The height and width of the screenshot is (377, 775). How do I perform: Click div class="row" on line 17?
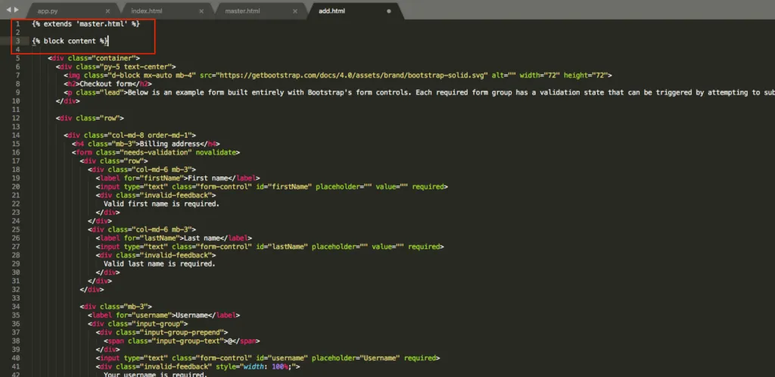[114, 161]
